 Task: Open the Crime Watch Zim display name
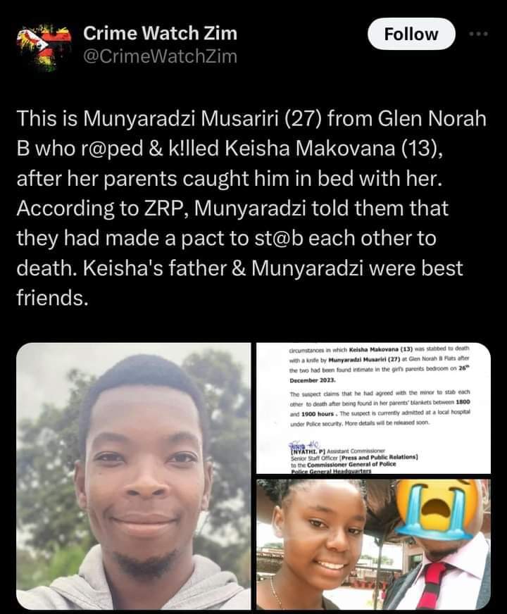click(x=160, y=33)
